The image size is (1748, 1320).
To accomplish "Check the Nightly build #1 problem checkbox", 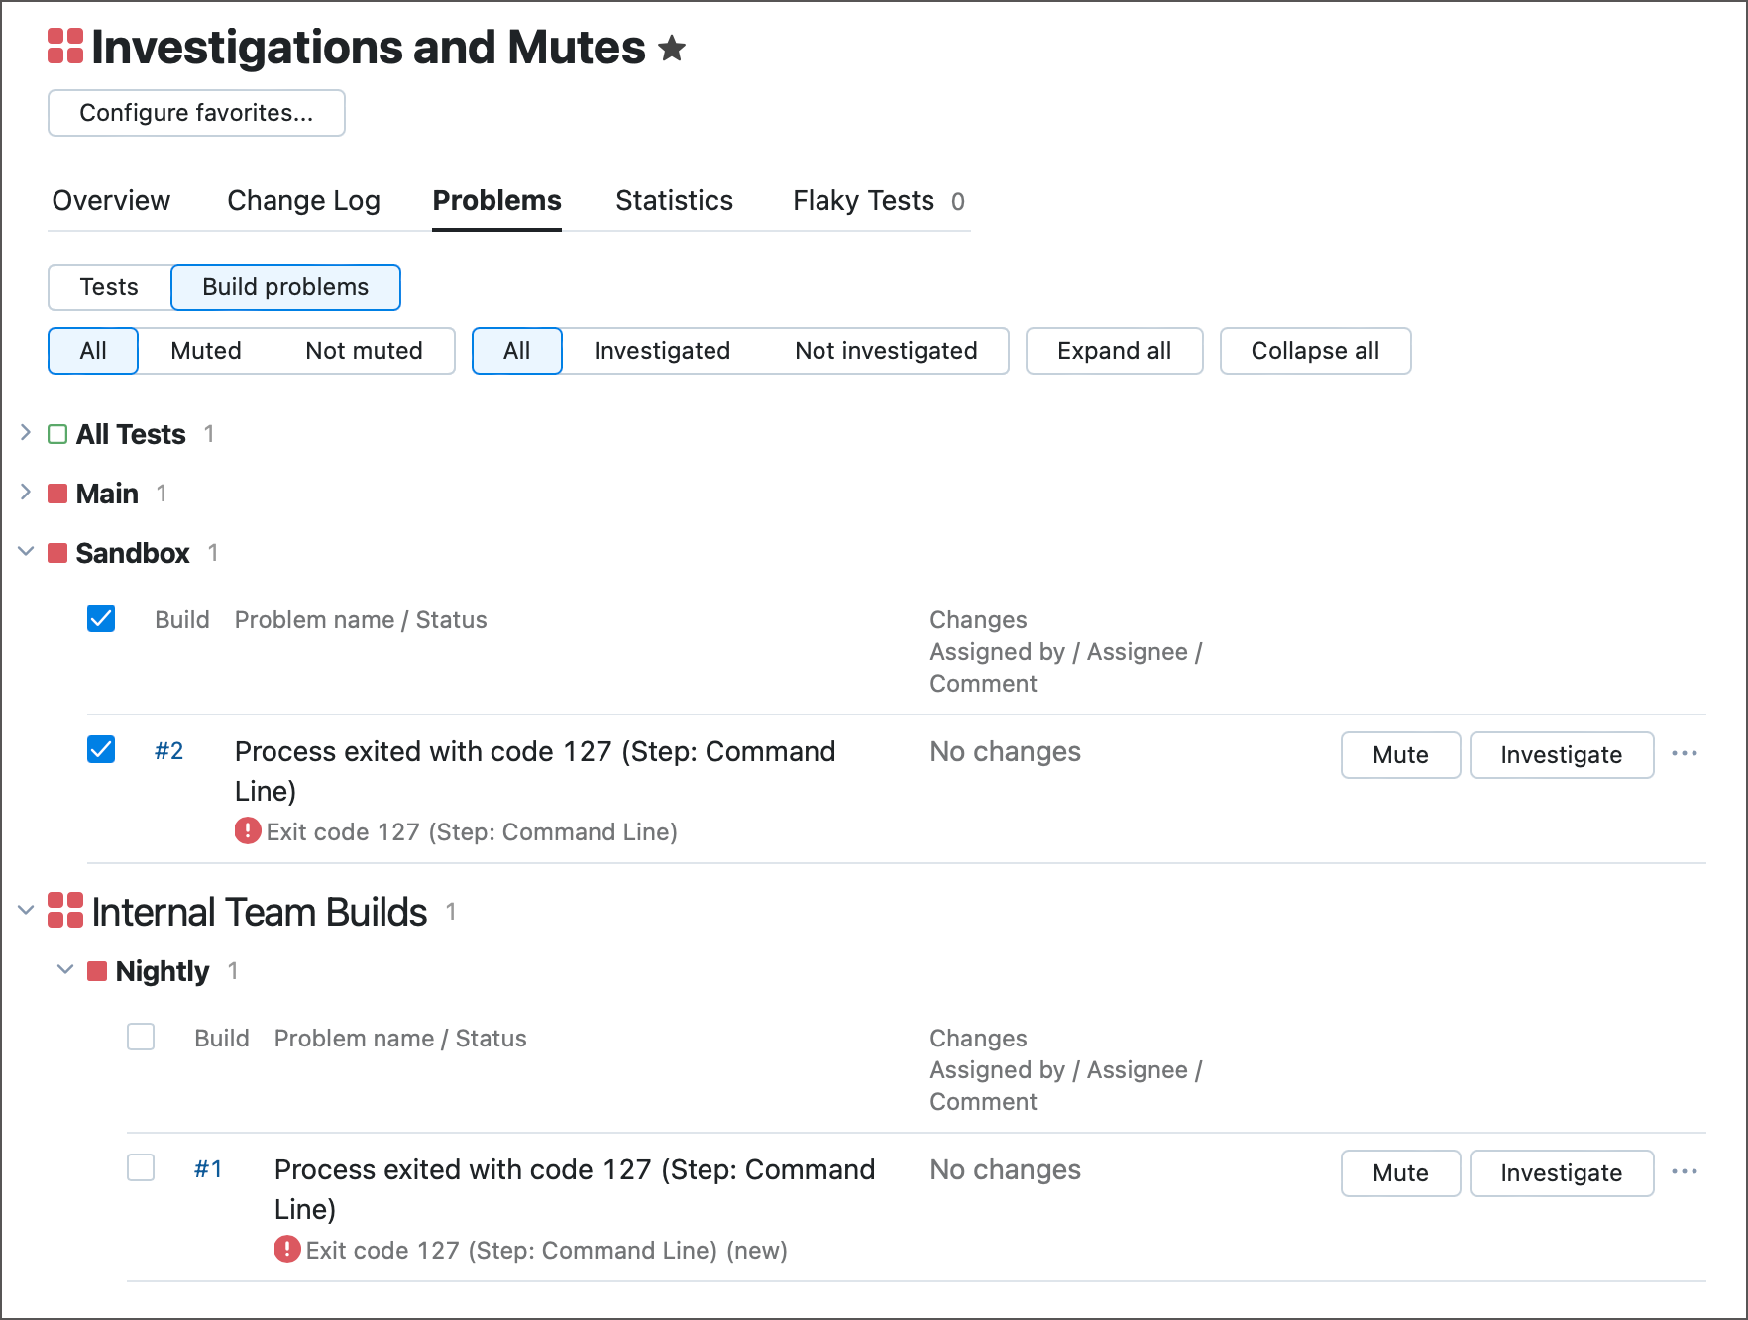I will [x=141, y=1167].
